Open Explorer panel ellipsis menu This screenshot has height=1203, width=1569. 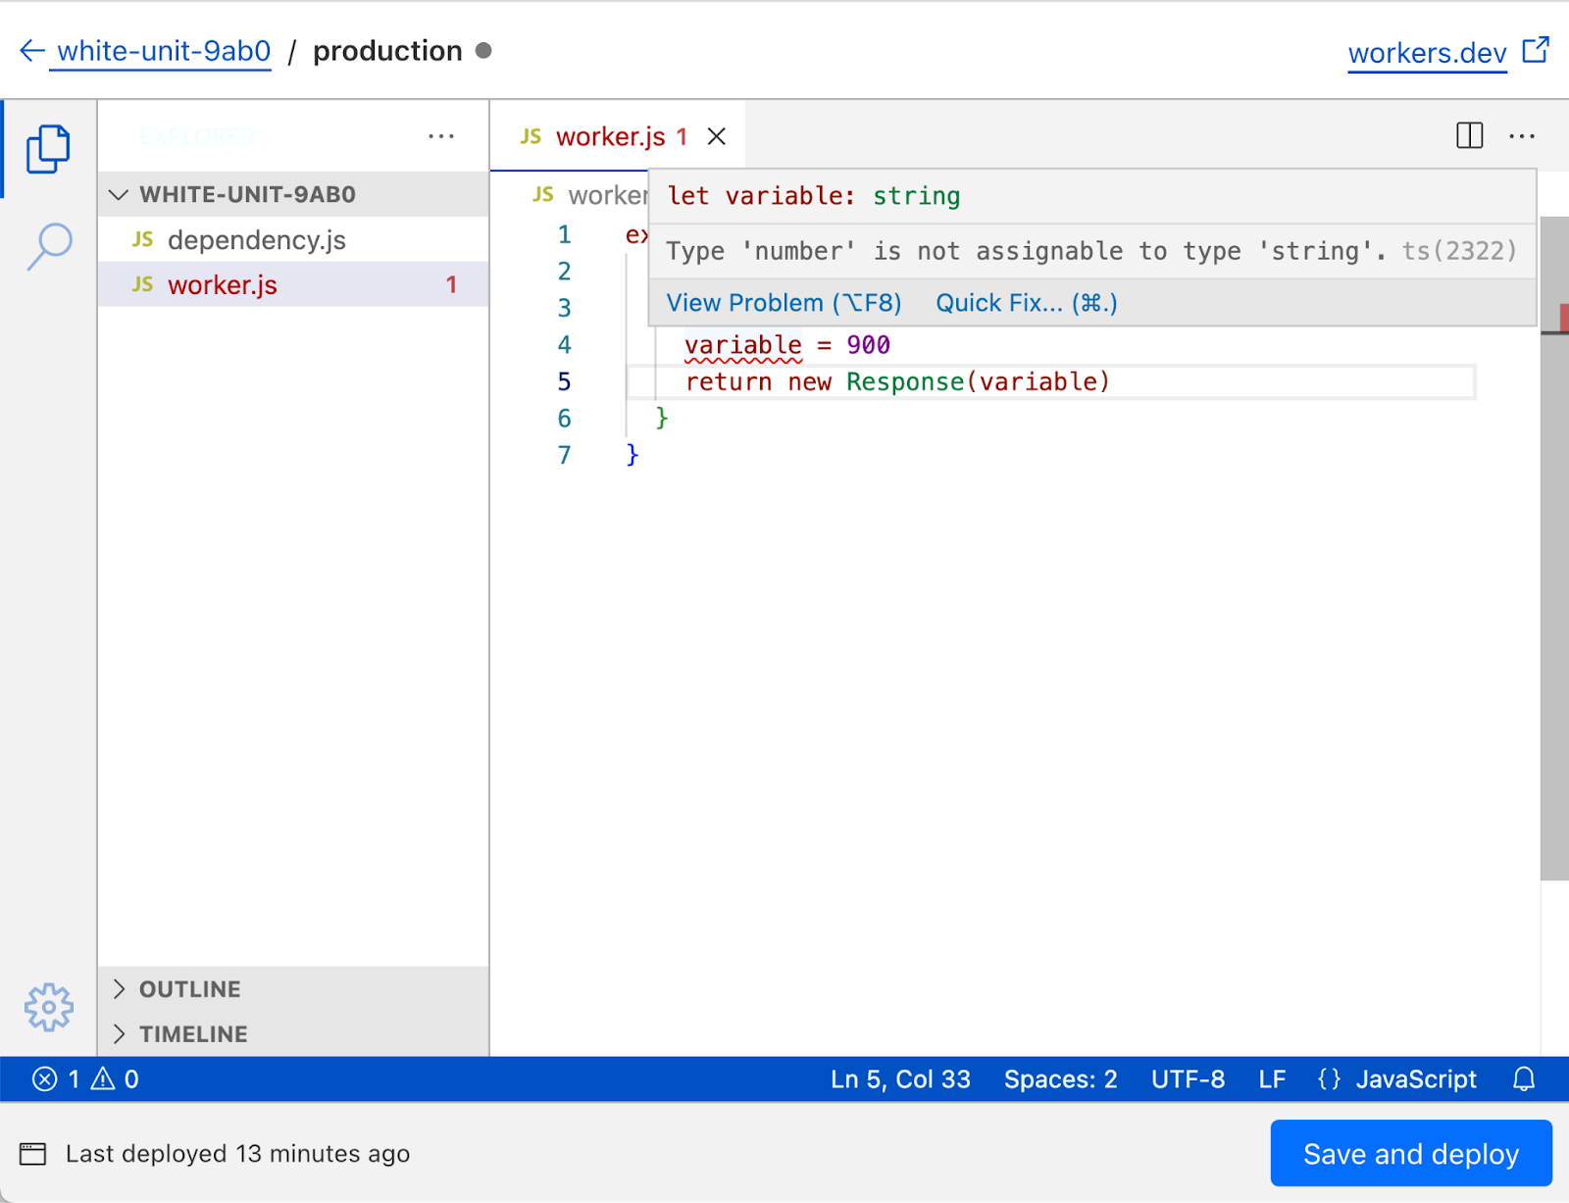441,135
